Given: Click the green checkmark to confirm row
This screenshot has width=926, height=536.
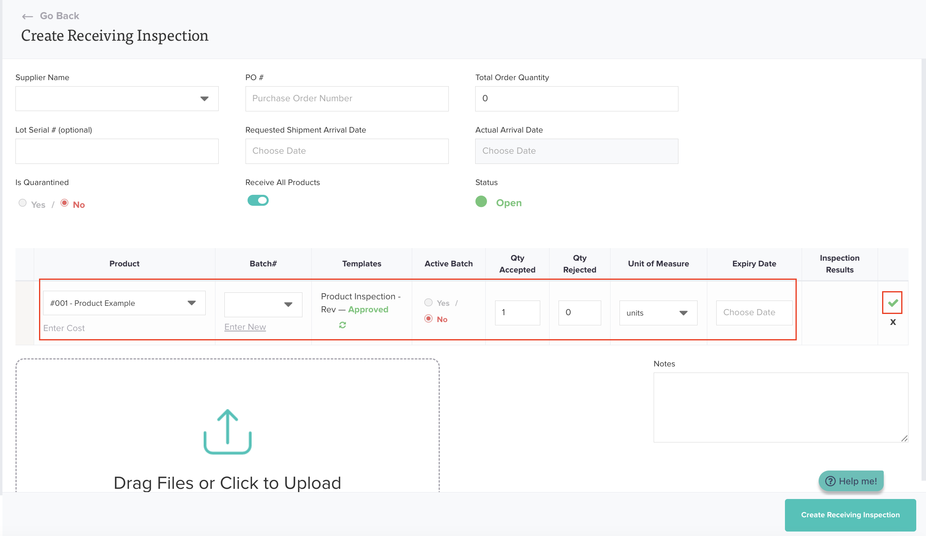Looking at the screenshot, I should click(x=892, y=303).
